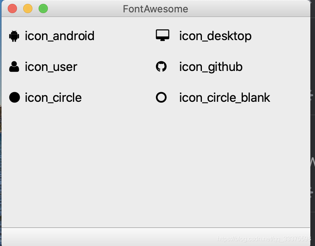Select the icon_circle_blank text label
315x246 pixels.
tap(224, 98)
